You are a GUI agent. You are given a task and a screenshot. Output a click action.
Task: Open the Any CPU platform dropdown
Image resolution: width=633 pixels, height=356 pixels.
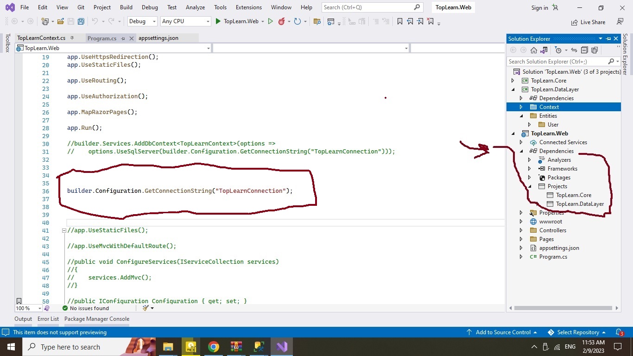point(185,21)
